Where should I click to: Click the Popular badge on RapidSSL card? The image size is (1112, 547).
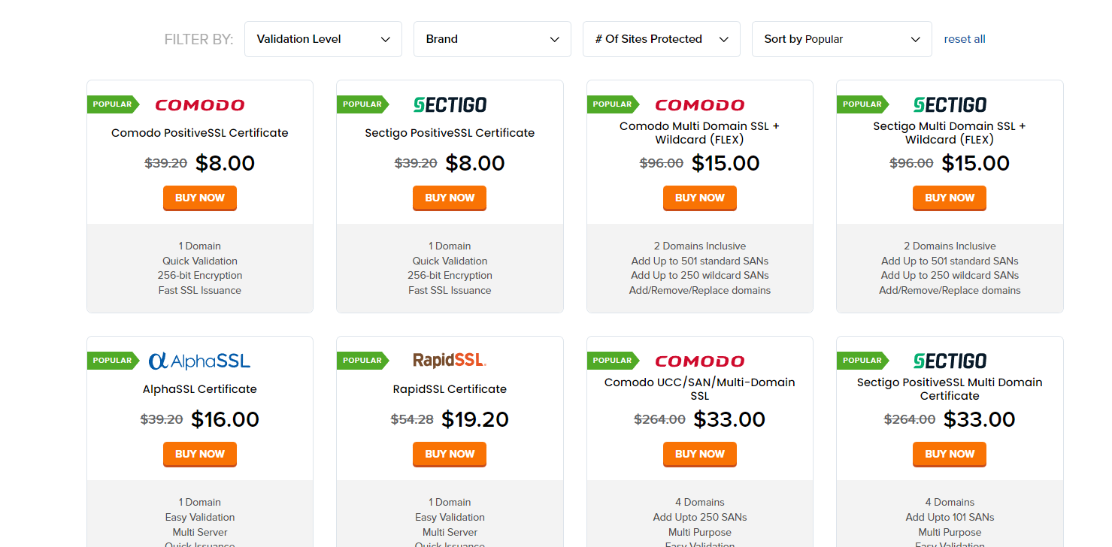point(363,361)
